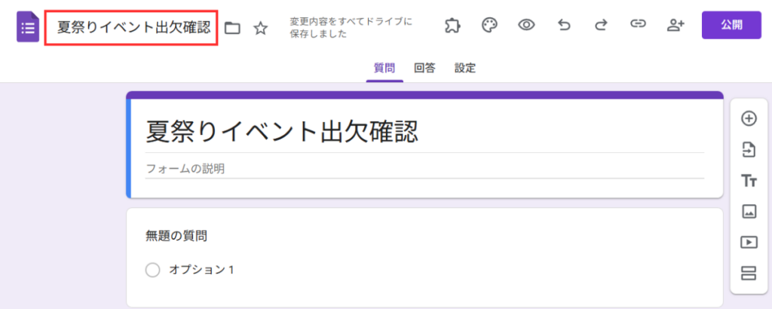
Task: Open the 設定 tab
Action: click(x=464, y=69)
